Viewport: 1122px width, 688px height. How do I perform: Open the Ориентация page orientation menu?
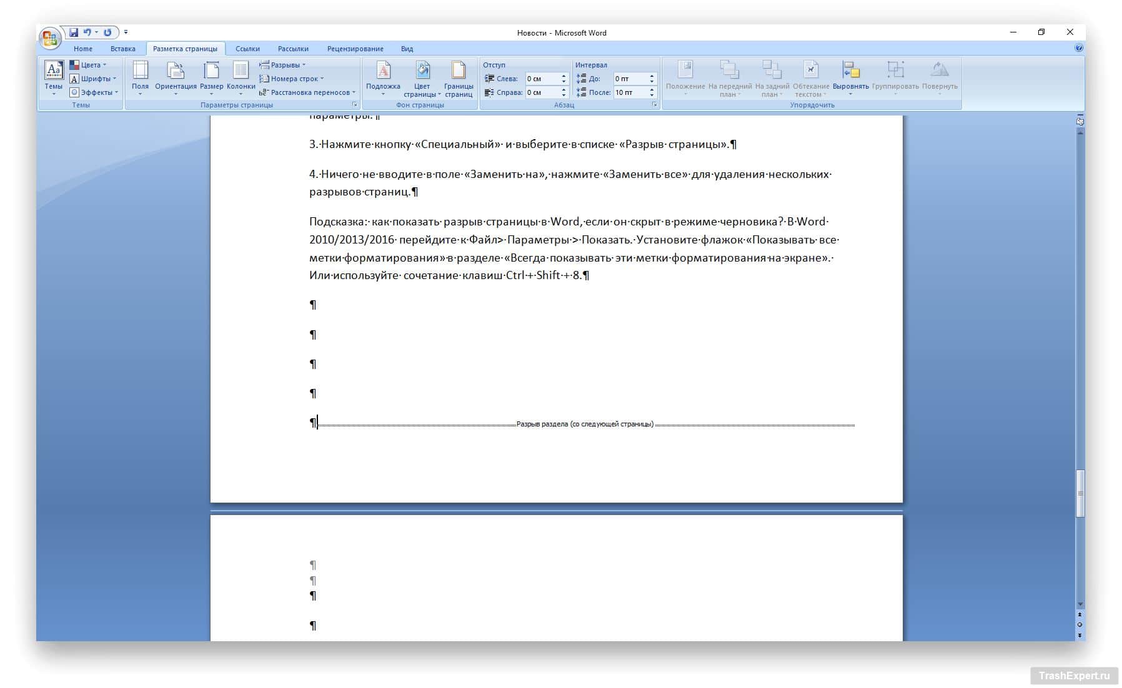pyautogui.click(x=176, y=79)
